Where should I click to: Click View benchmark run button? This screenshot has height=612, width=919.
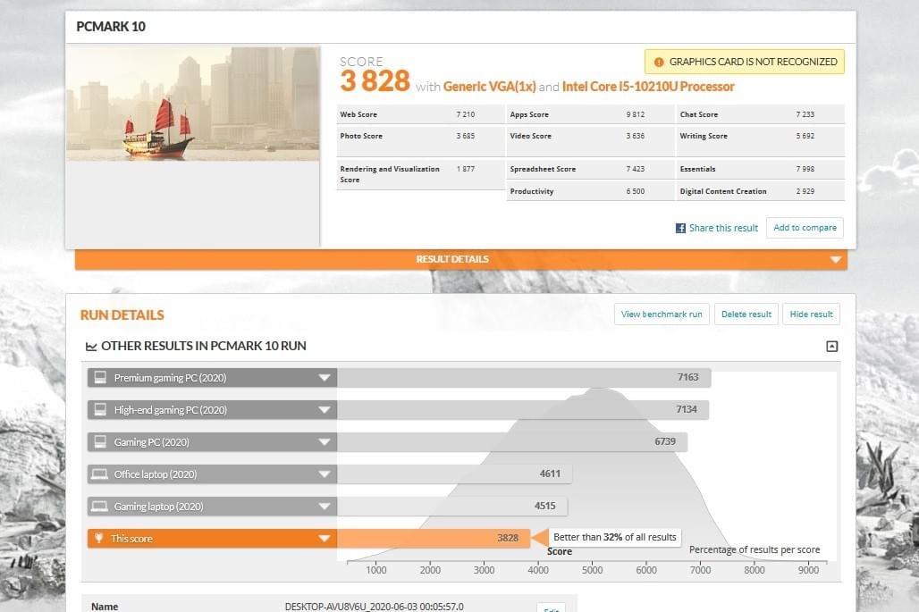pyautogui.click(x=662, y=314)
